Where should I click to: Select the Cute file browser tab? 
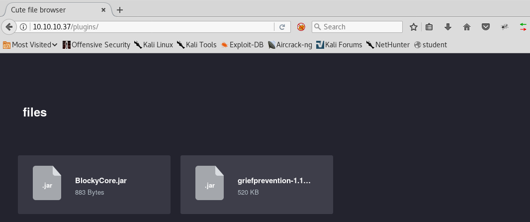(x=50, y=10)
